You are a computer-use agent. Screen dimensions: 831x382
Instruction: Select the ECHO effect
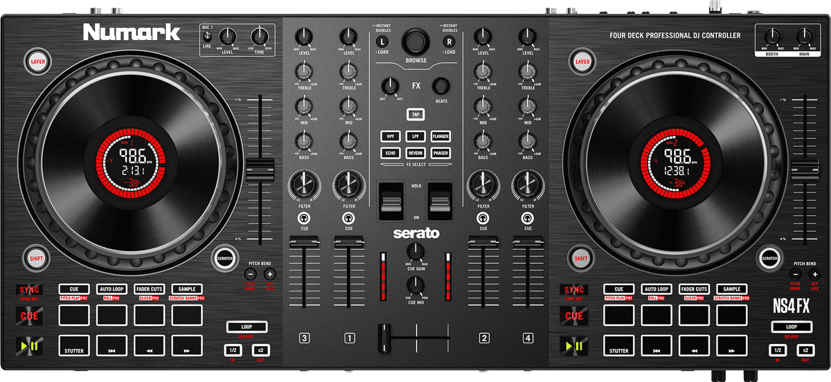pyautogui.click(x=391, y=152)
